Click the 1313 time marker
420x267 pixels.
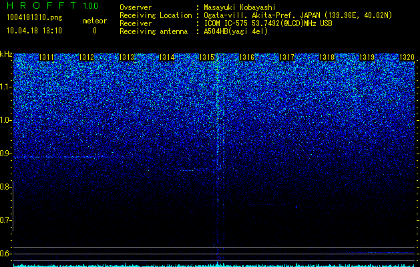click(126, 57)
